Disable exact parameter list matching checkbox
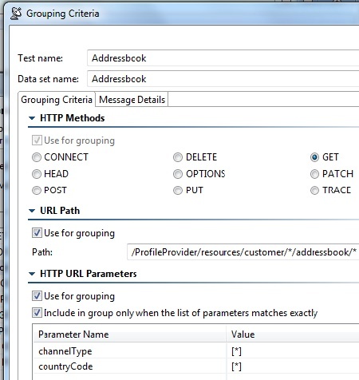Screen dimensions: 359x380 click(x=37, y=313)
